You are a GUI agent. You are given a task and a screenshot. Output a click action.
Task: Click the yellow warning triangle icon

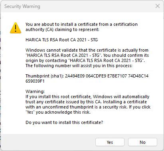(16, 28)
